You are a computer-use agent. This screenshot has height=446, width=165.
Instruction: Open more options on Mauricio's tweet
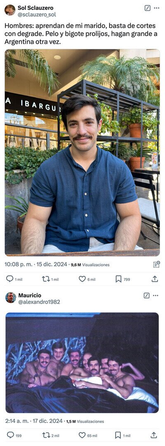pyautogui.click(x=156, y=296)
